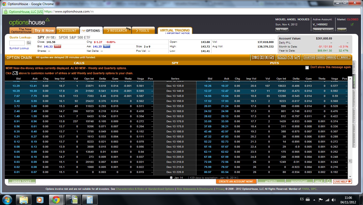Click the Try It Now button
Viewport: 363px width, 205px height.
coord(44,30)
